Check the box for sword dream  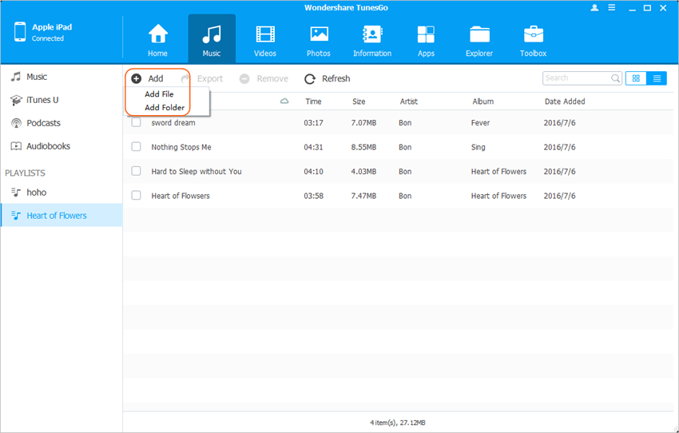(x=137, y=123)
